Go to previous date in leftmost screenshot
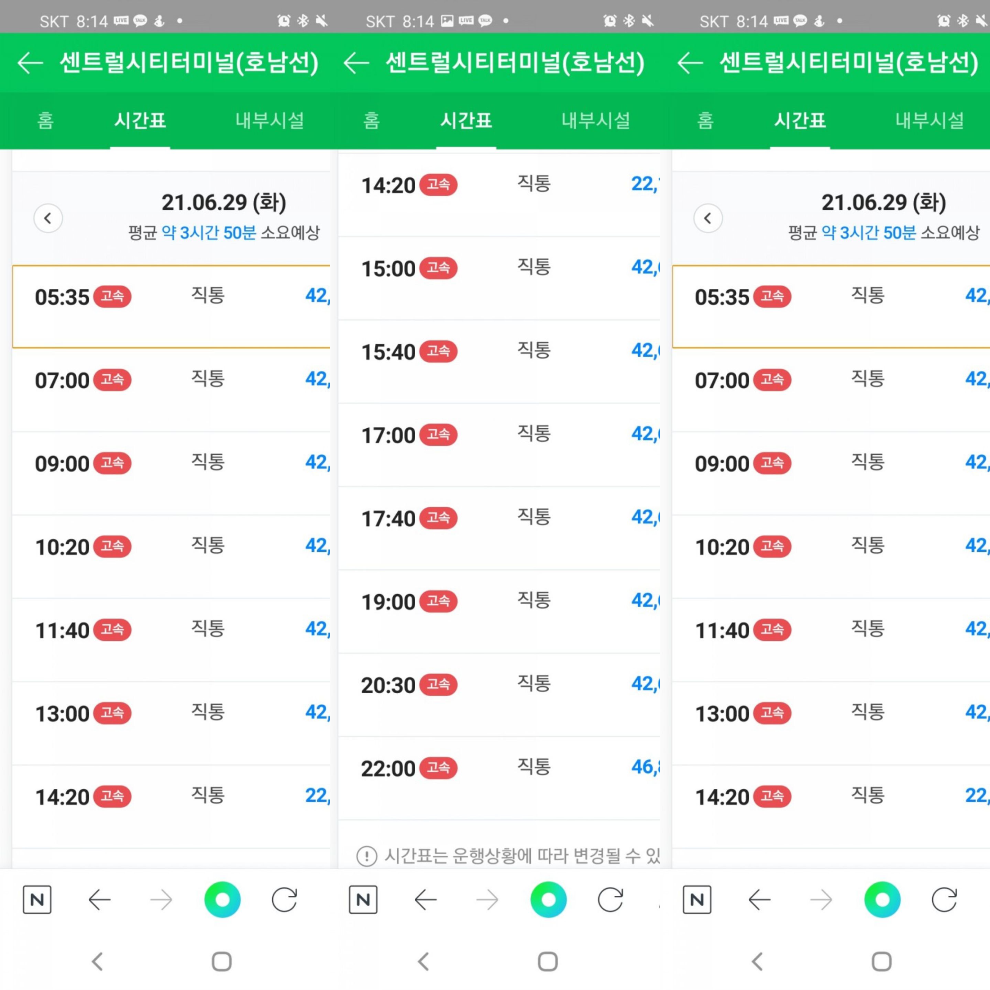Viewport: 990px width, 990px height. pyautogui.click(x=48, y=218)
